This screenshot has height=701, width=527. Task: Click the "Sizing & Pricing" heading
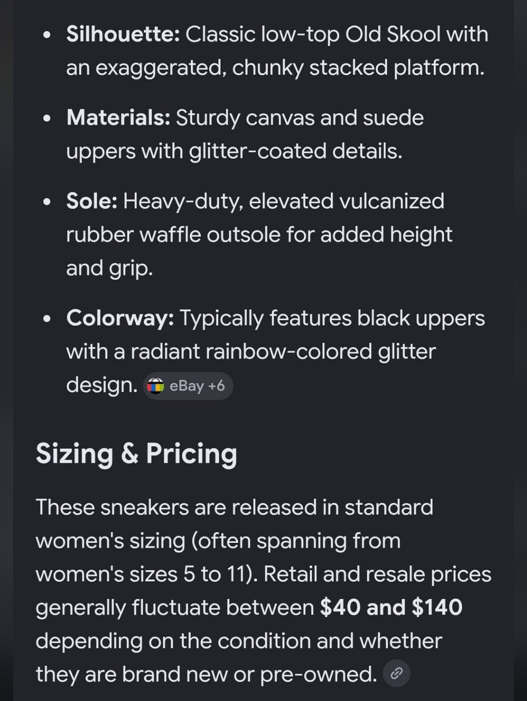[x=136, y=453]
